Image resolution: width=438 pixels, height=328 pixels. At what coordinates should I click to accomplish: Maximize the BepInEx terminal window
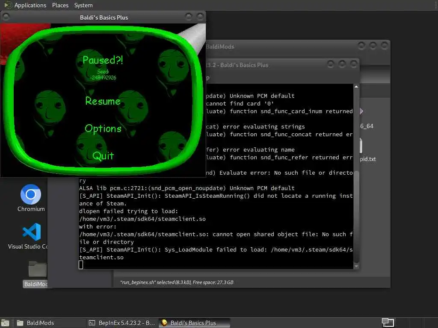(x=342, y=64)
